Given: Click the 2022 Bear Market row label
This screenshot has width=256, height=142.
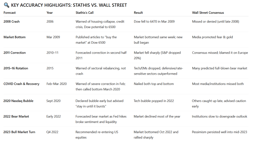Looking at the screenshot, I should [16, 116].
